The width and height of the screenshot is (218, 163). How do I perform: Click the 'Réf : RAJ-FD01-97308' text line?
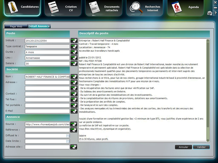(90, 61)
